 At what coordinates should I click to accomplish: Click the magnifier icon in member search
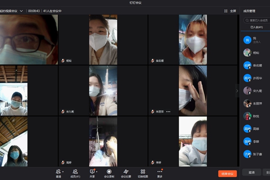coord(247,20)
